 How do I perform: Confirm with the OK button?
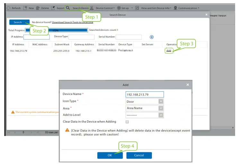pyautogui.click(x=110, y=155)
